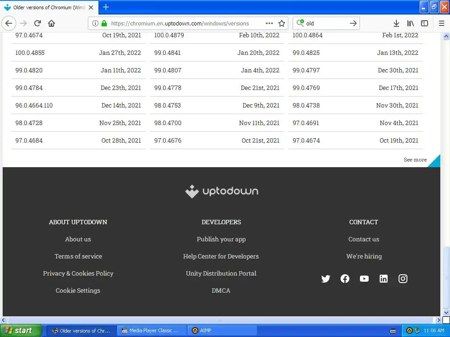Select version 99.0.4807 row
The image size is (450, 337).
(217, 70)
